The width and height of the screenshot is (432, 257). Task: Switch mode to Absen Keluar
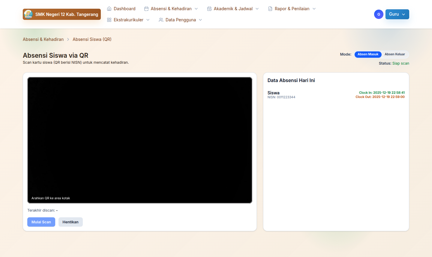[x=395, y=54]
